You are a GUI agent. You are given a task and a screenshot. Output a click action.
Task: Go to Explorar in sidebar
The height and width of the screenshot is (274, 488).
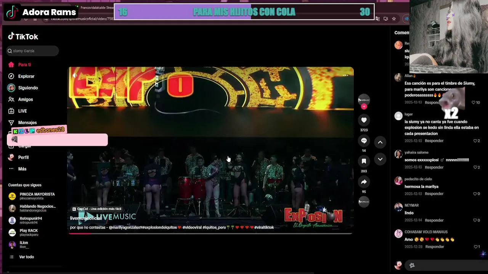tap(26, 76)
